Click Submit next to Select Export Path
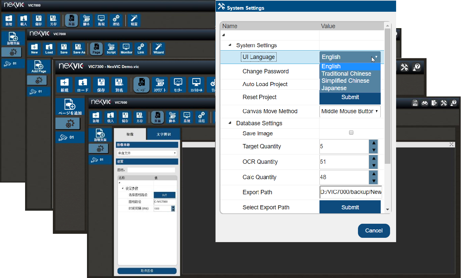 click(350, 207)
